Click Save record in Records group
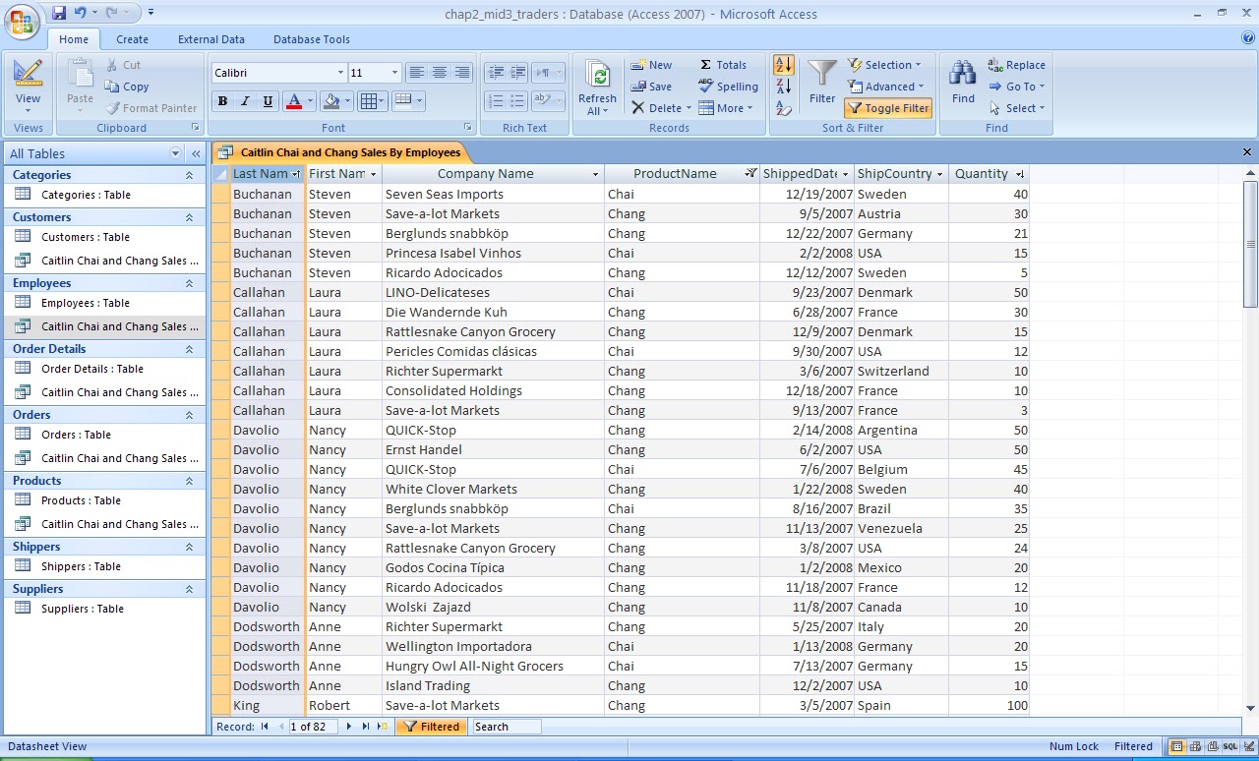This screenshot has height=761, width=1259. [x=651, y=87]
